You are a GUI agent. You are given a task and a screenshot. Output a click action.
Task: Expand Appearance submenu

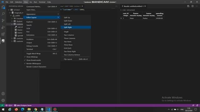click(42, 14)
